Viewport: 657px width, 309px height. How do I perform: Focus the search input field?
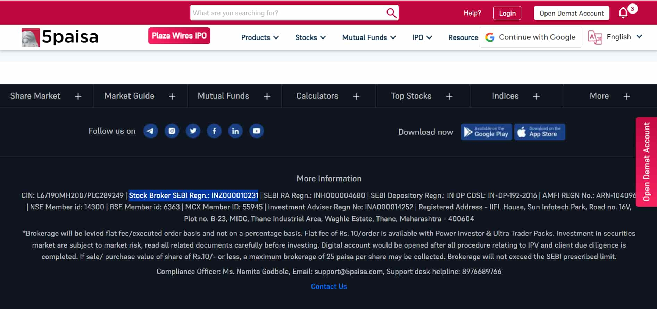click(288, 13)
